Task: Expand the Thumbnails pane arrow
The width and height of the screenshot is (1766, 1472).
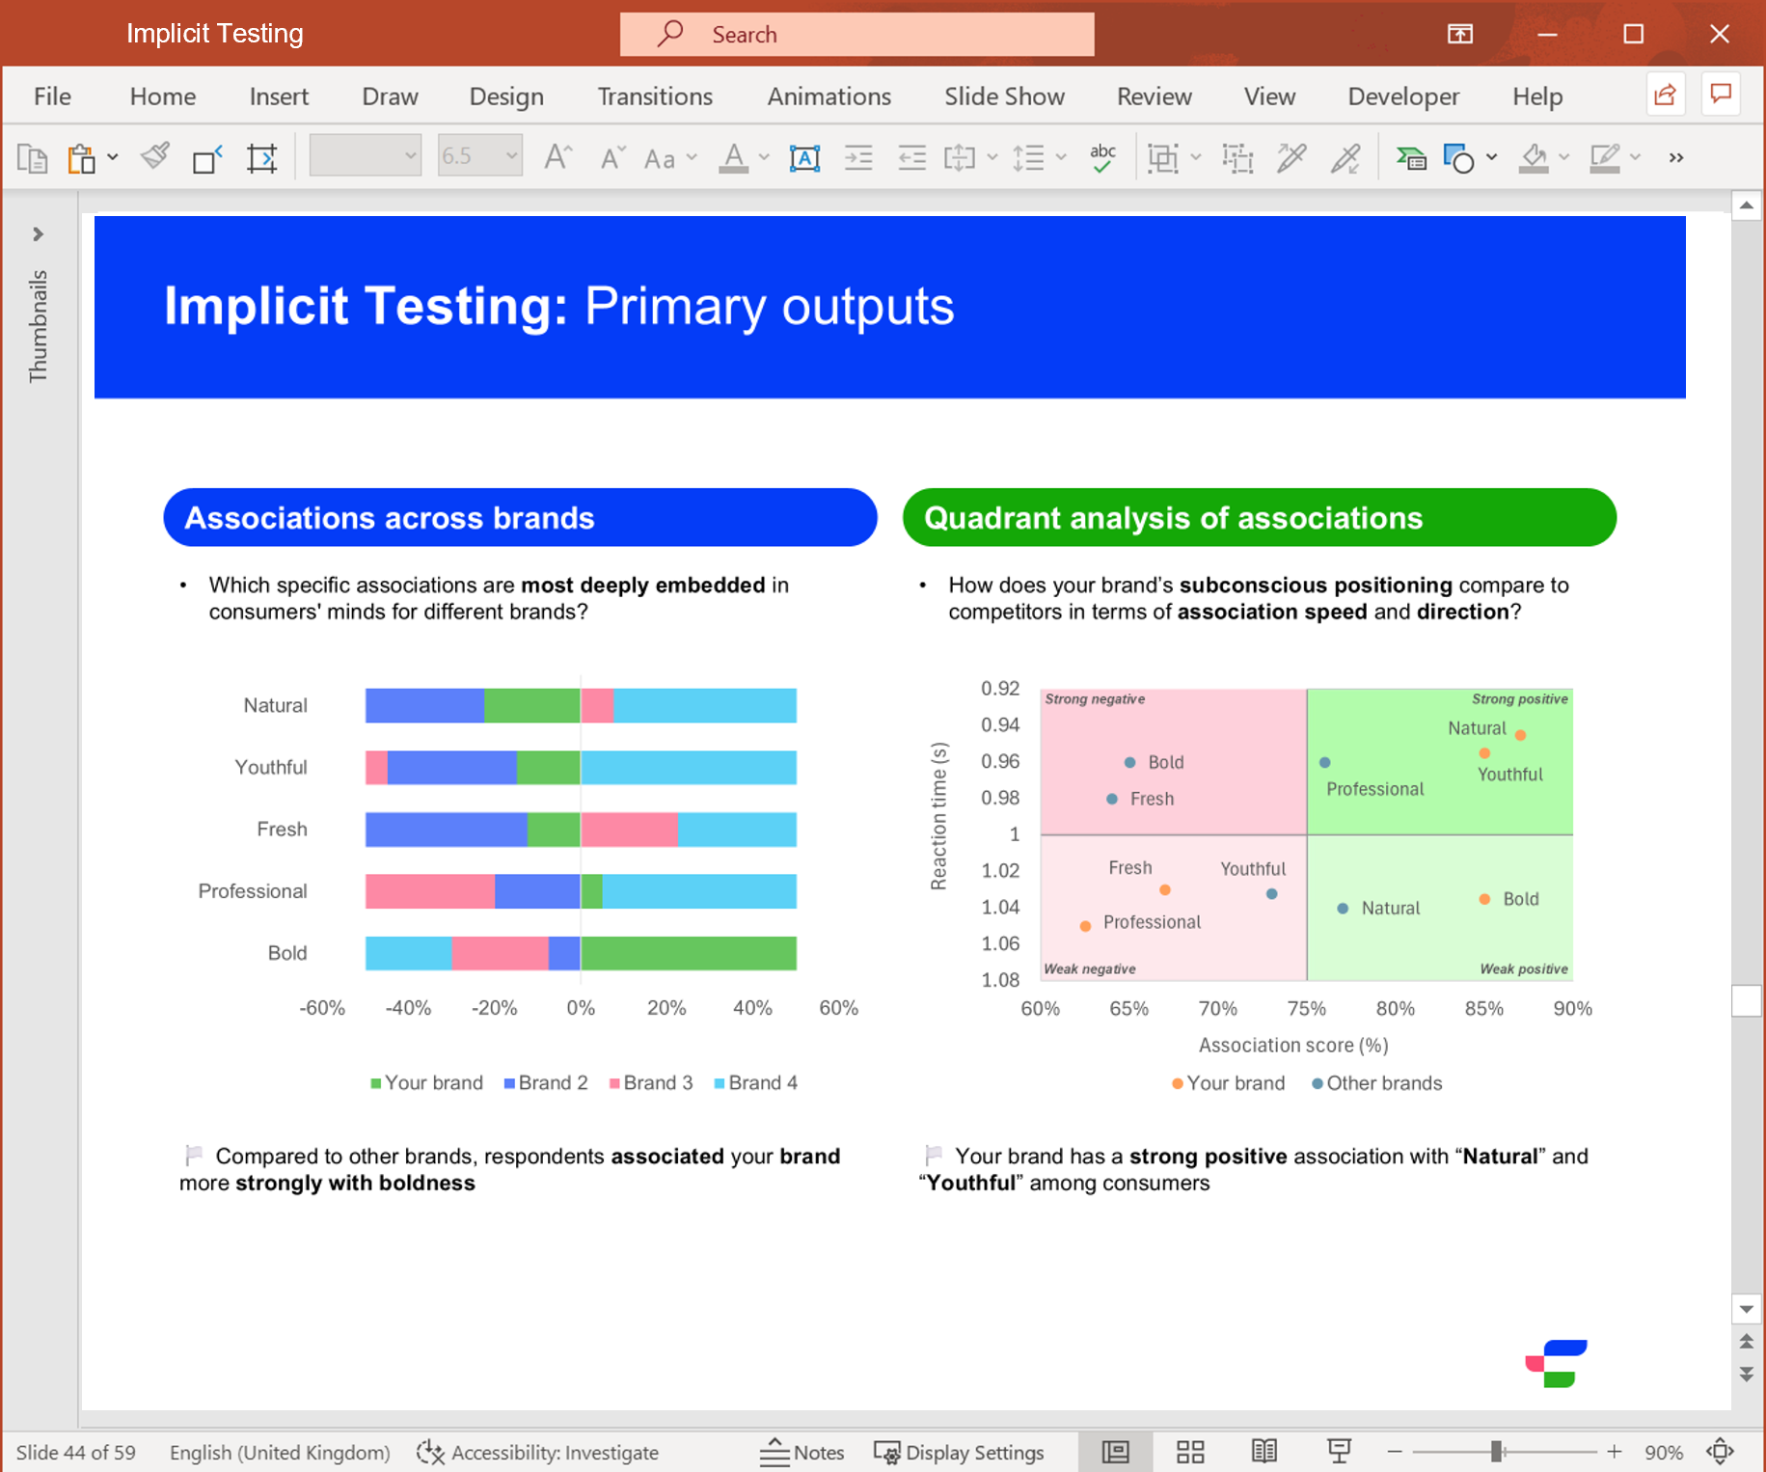Action: pos(38,234)
